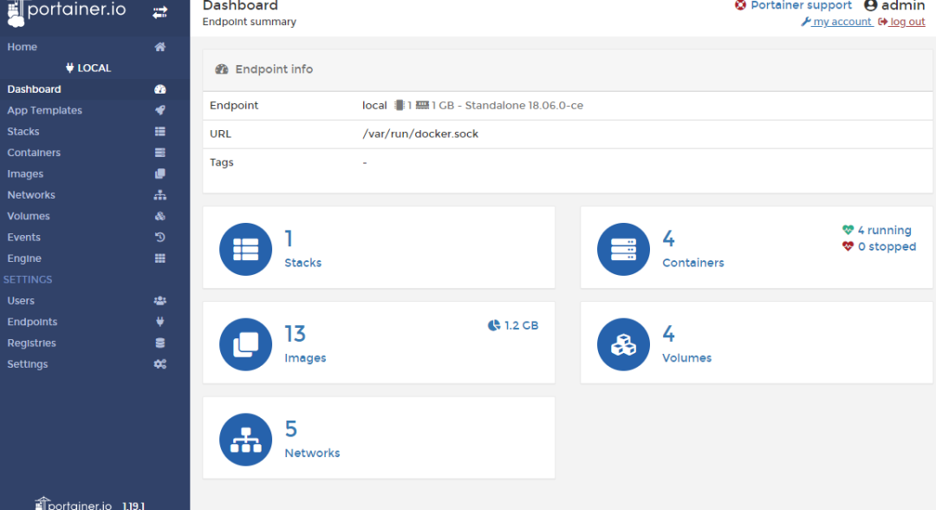Screen dimensions: 936x510
Task: Click the Home house icon
Action: (x=160, y=47)
